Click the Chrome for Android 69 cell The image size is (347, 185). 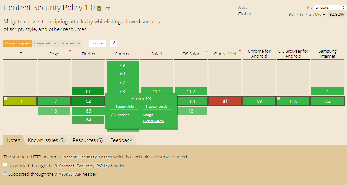259,101
